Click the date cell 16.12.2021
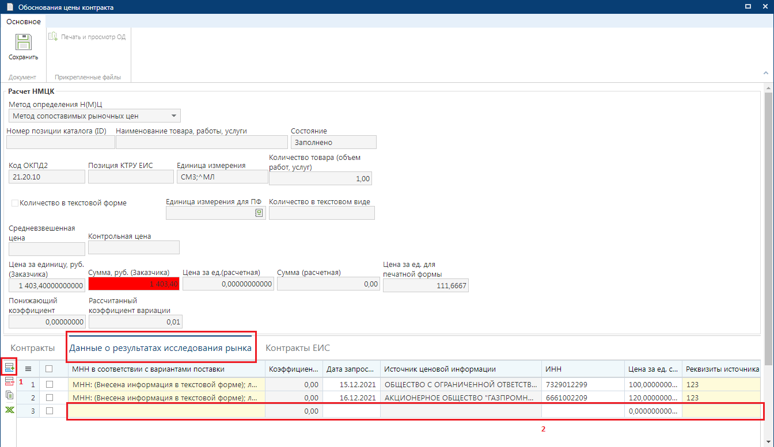 351,398
